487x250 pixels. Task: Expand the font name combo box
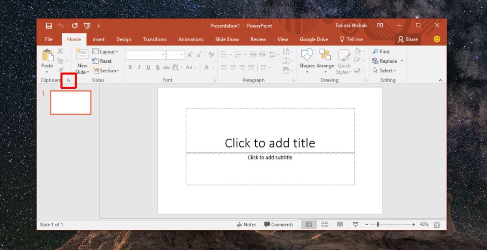click(x=163, y=55)
